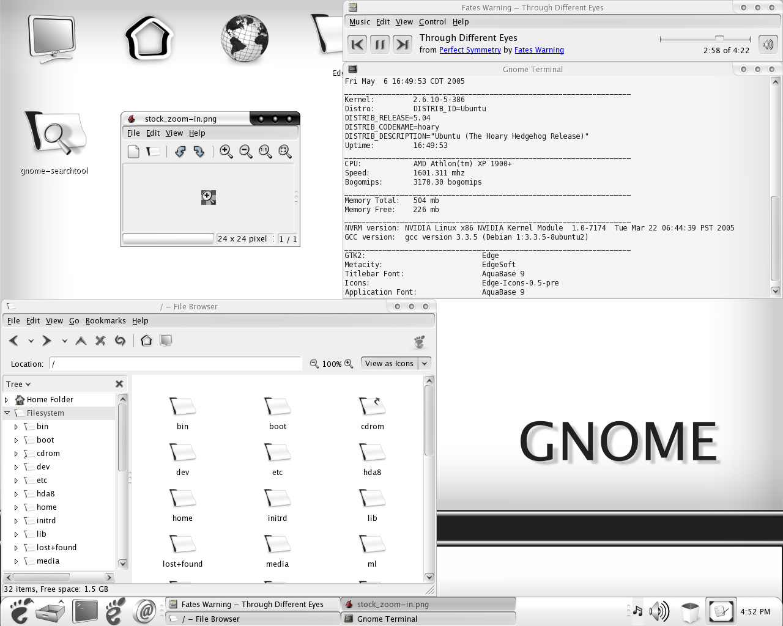
Task: Open panel volume control speaker
Action: pos(659,611)
